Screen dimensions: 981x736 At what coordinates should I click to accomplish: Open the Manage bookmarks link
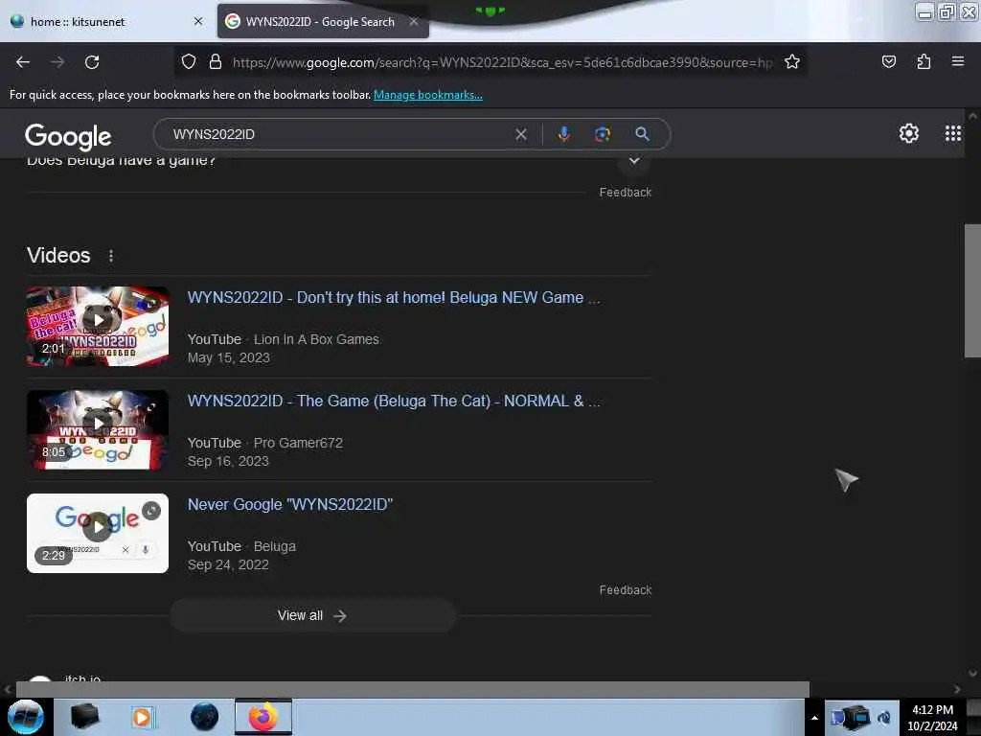coord(428,95)
